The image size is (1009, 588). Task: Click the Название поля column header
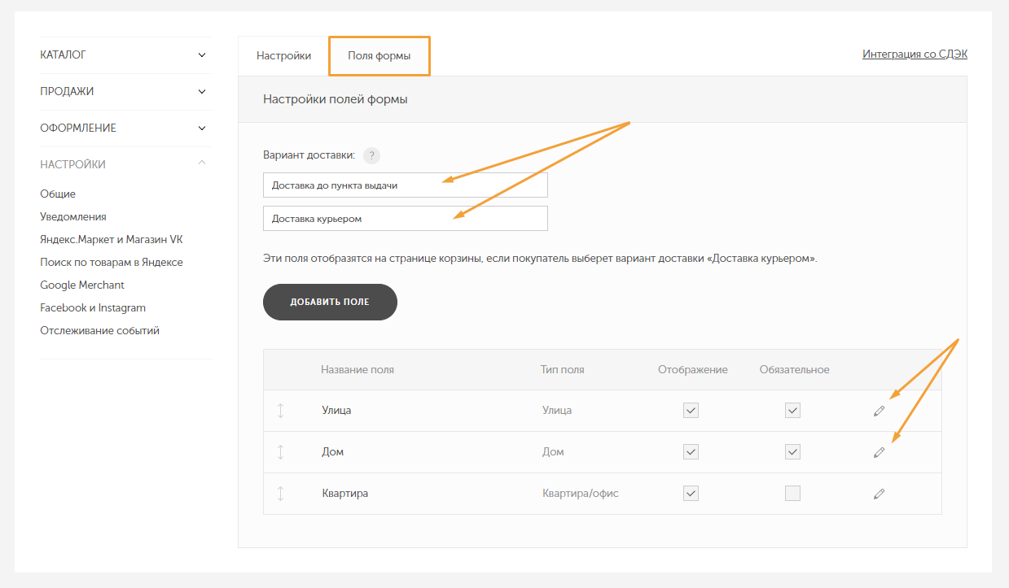pos(358,369)
